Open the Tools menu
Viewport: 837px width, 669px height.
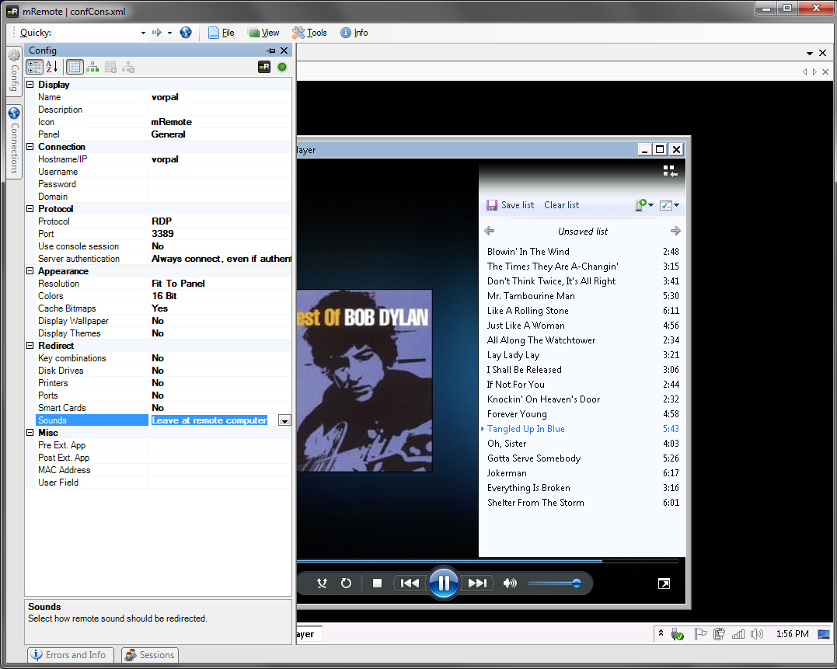(309, 32)
